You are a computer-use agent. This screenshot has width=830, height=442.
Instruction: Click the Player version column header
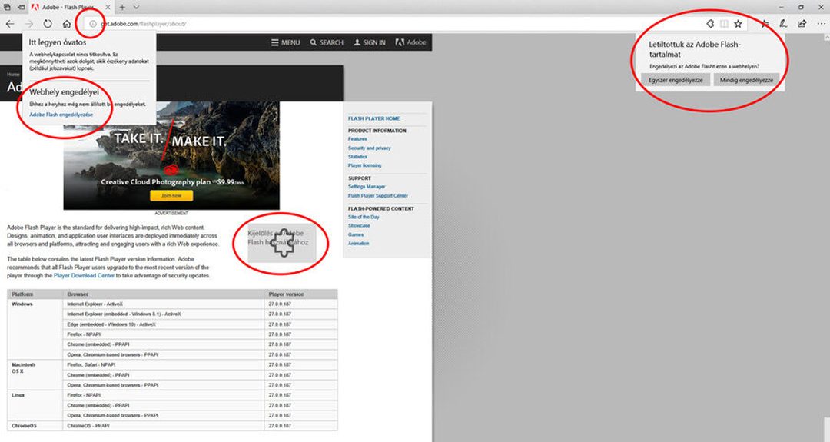(300, 294)
